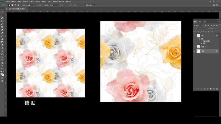This screenshot has height=124, width=221.
Task: Open the Edit Toolbar three-dots menu
Action: tap(2, 69)
